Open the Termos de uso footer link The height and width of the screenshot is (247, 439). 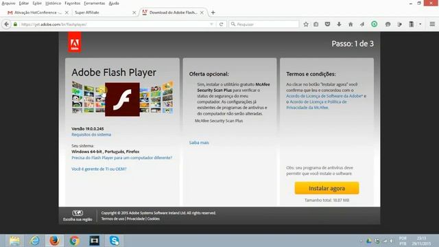[x=112, y=219]
